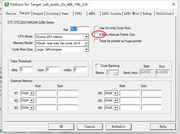Click the Cancel button
This screenshot has height=134, width=180.
[90, 126]
